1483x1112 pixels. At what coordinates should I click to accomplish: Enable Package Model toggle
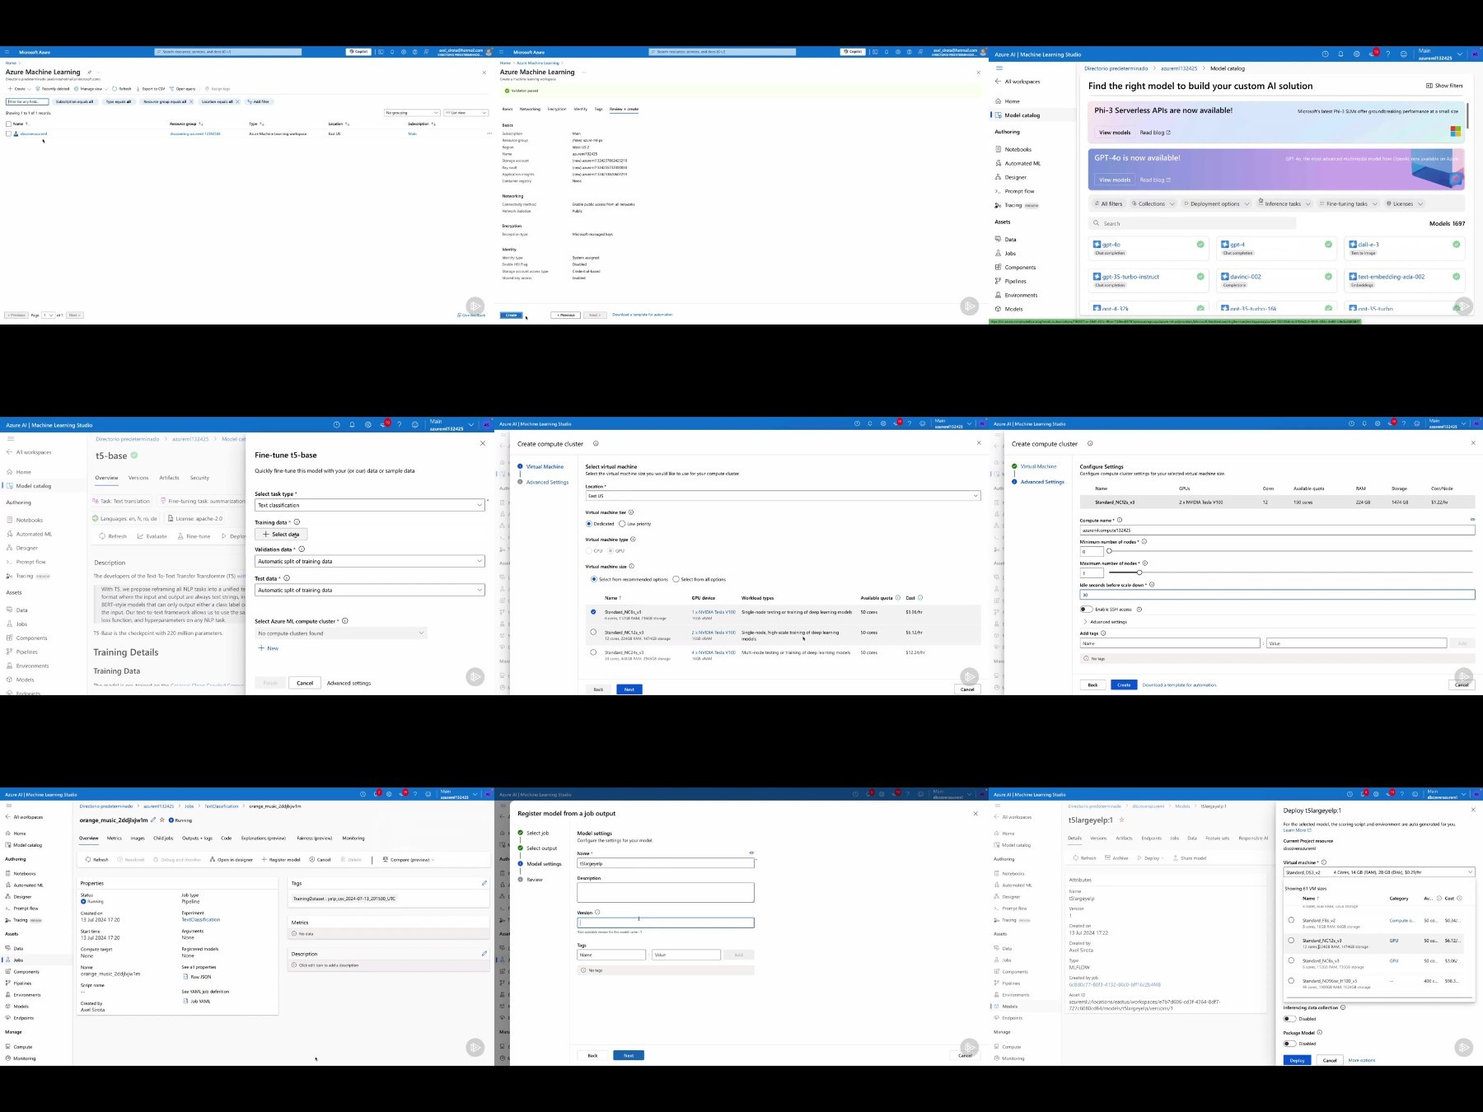(x=1289, y=1044)
